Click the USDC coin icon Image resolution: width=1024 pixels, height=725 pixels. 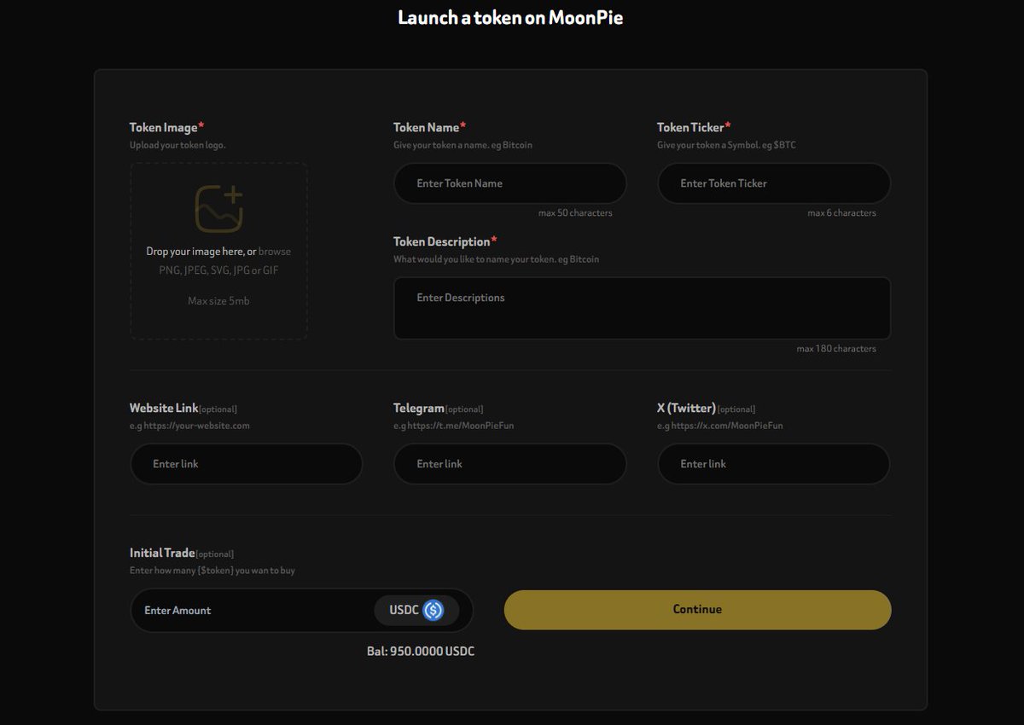pyautogui.click(x=433, y=610)
